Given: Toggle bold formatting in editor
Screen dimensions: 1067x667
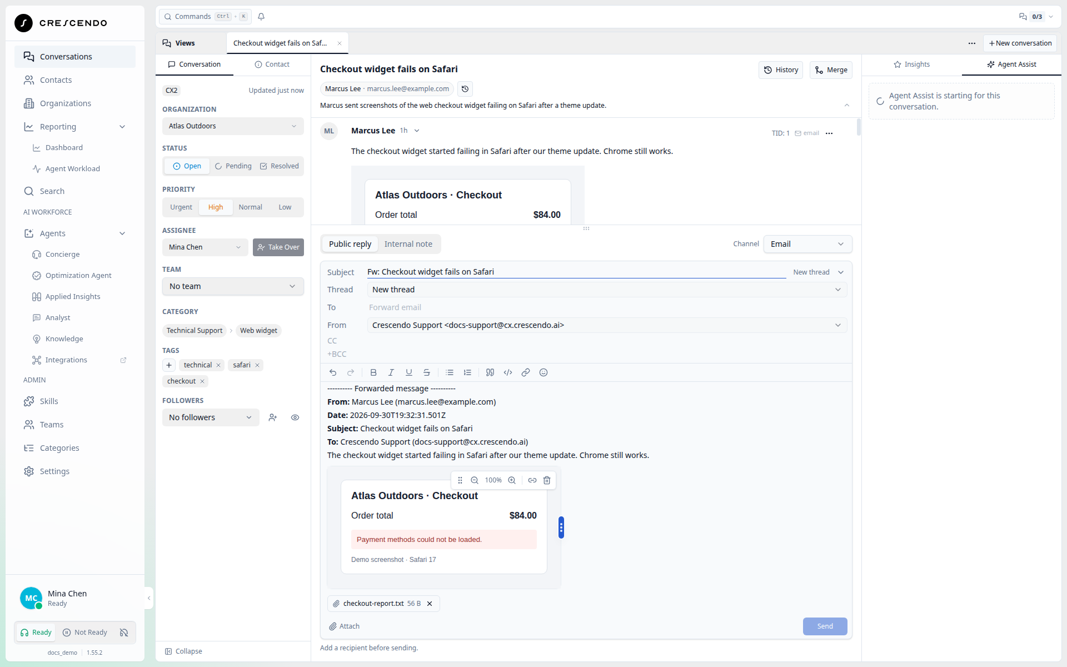Looking at the screenshot, I should pos(373,372).
